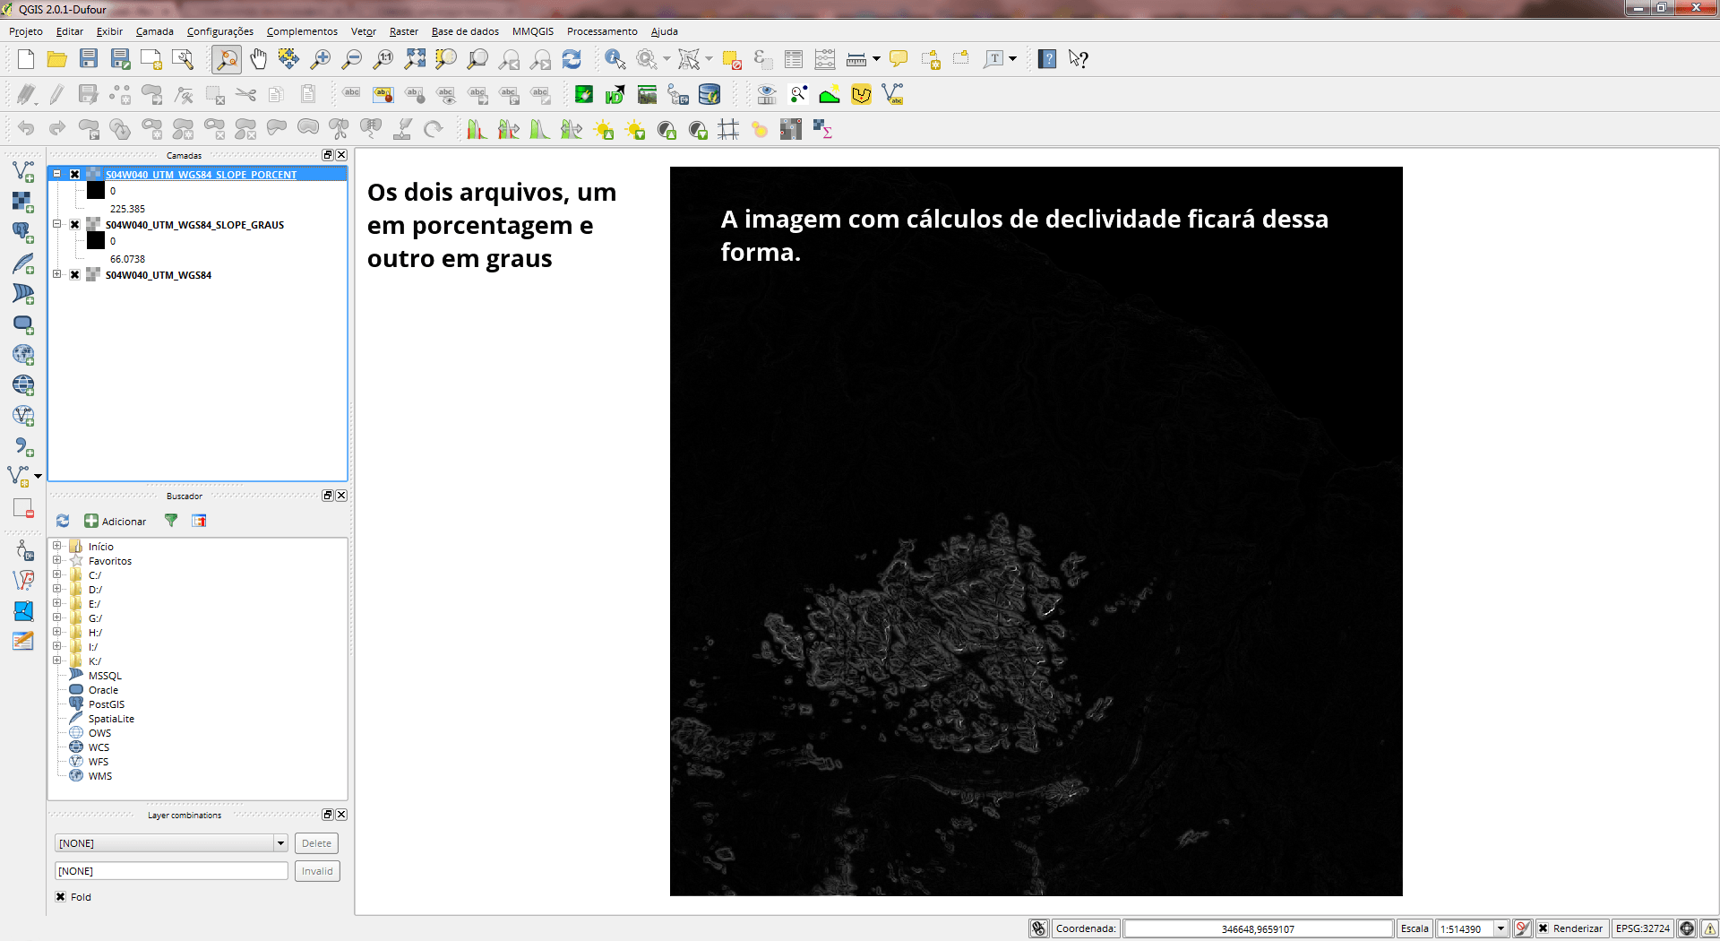Toggle the Renderizar checkbox
The image size is (1720, 941).
click(x=1544, y=928)
